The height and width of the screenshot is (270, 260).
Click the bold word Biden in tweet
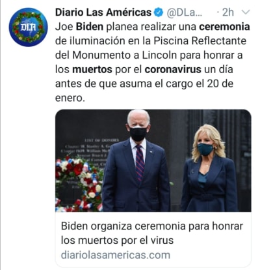point(90,27)
